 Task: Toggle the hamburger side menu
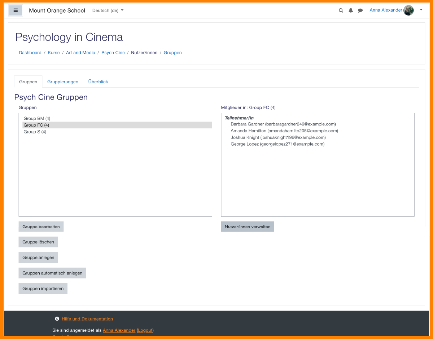point(16,10)
